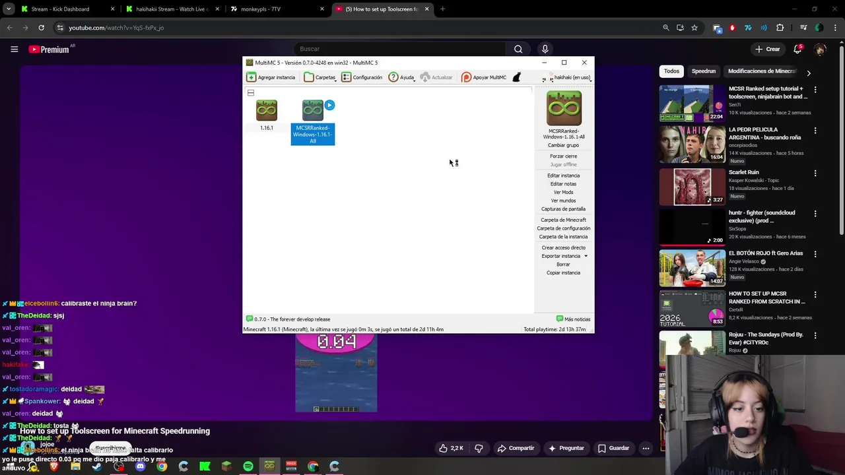Click Borrar to delete the instance

pos(563,265)
